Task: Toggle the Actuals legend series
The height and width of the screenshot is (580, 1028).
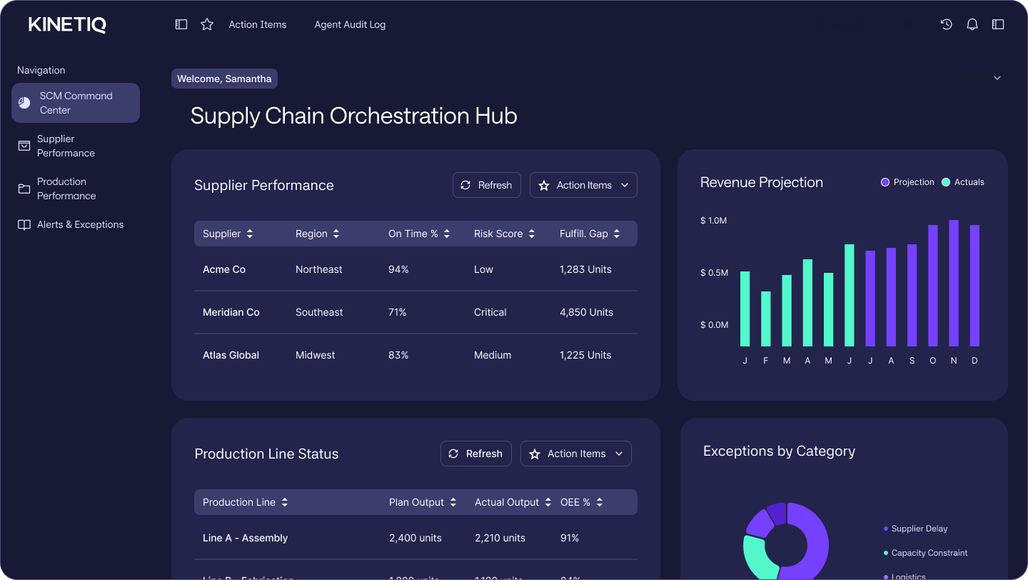Action: tap(962, 182)
